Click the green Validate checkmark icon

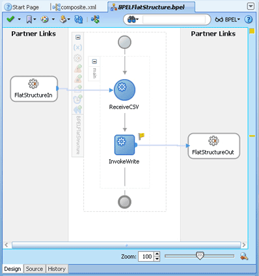(10, 19)
